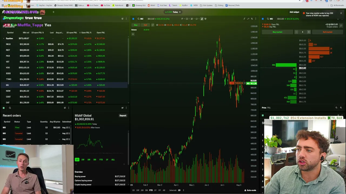Open the Robinhood bookmark
Screen dimensions: 346x194
[117, 5]
